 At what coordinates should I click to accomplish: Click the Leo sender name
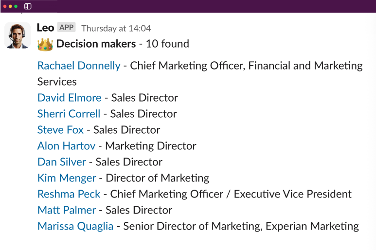[45, 28]
